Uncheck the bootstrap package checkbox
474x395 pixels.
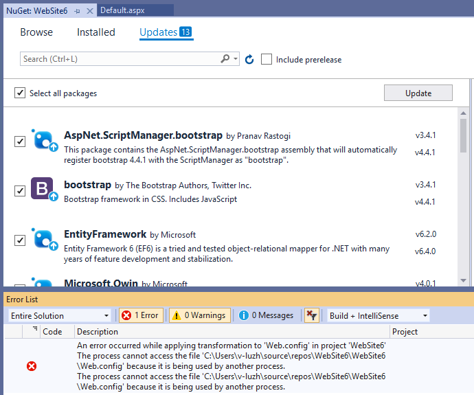click(20, 191)
